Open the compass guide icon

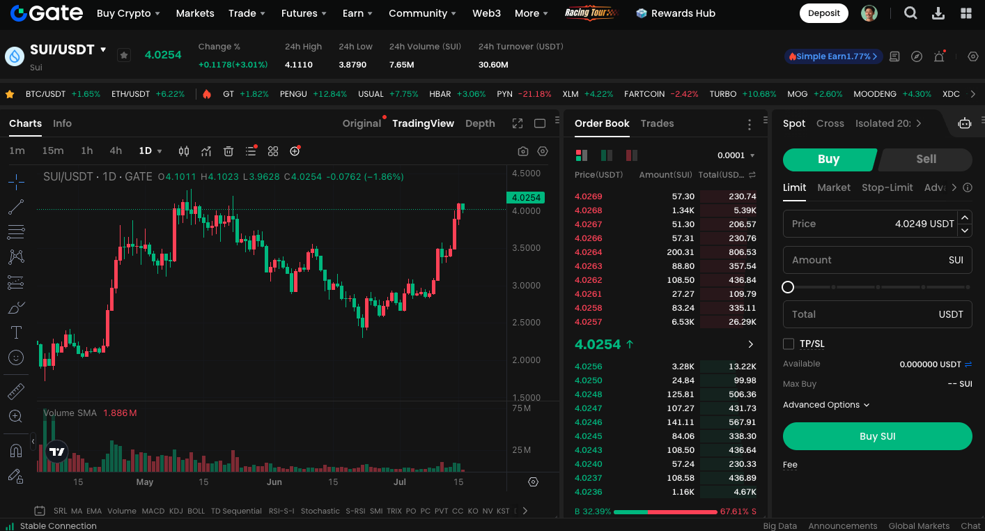coord(917,56)
